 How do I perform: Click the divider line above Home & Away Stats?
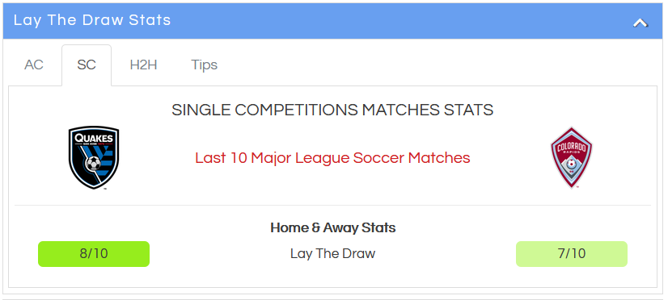tap(332, 205)
